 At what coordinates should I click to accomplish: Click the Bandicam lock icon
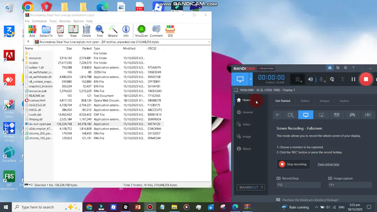pos(330,68)
